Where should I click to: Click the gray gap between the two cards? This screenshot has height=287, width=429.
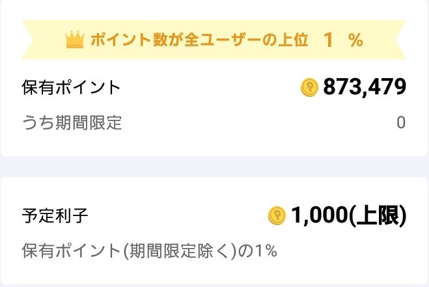pyautogui.click(x=214, y=165)
